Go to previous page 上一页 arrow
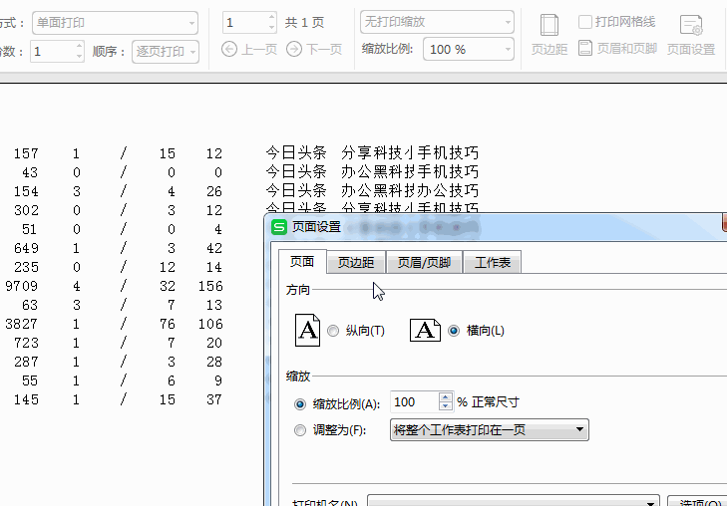The height and width of the screenshot is (506, 727). click(229, 49)
